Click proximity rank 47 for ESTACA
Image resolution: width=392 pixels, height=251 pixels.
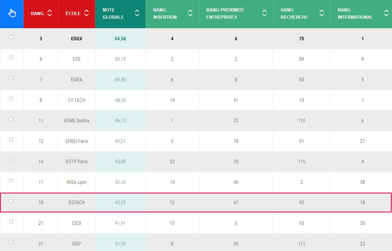coord(236,202)
